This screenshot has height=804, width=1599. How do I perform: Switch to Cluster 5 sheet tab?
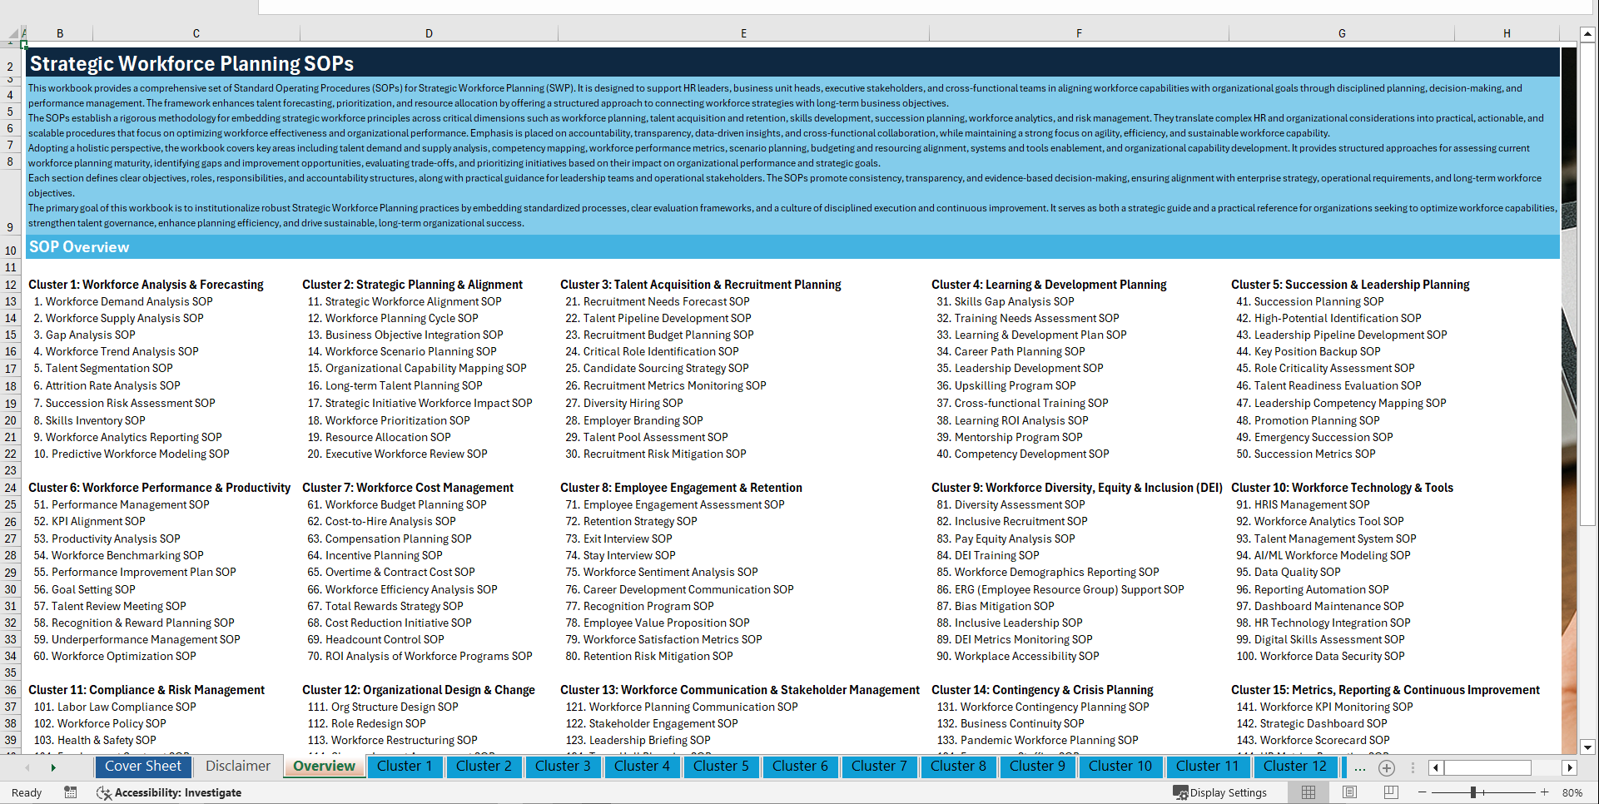721,766
